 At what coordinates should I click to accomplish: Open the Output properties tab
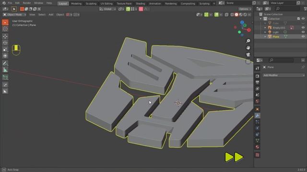(258, 82)
